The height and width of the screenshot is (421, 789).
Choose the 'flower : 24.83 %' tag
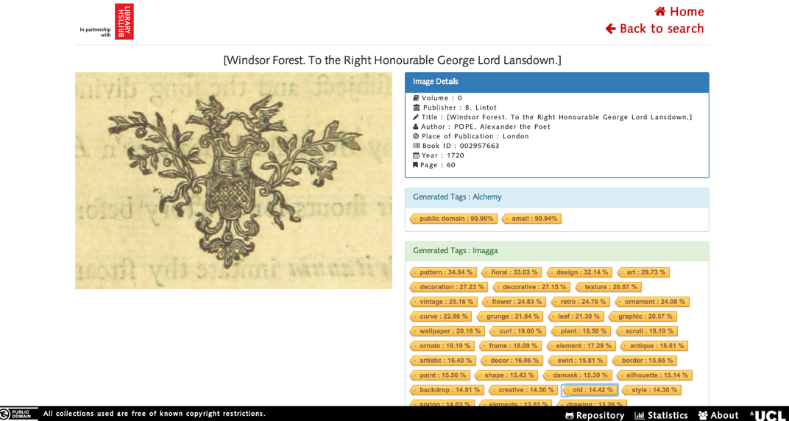click(514, 302)
